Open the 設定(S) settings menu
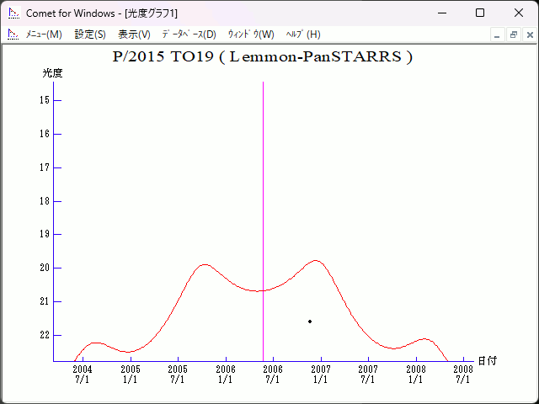The height and width of the screenshot is (404, 539). 90,35
